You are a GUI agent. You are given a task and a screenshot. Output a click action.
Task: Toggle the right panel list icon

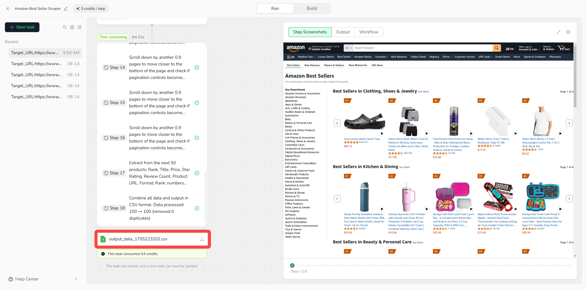point(568,32)
